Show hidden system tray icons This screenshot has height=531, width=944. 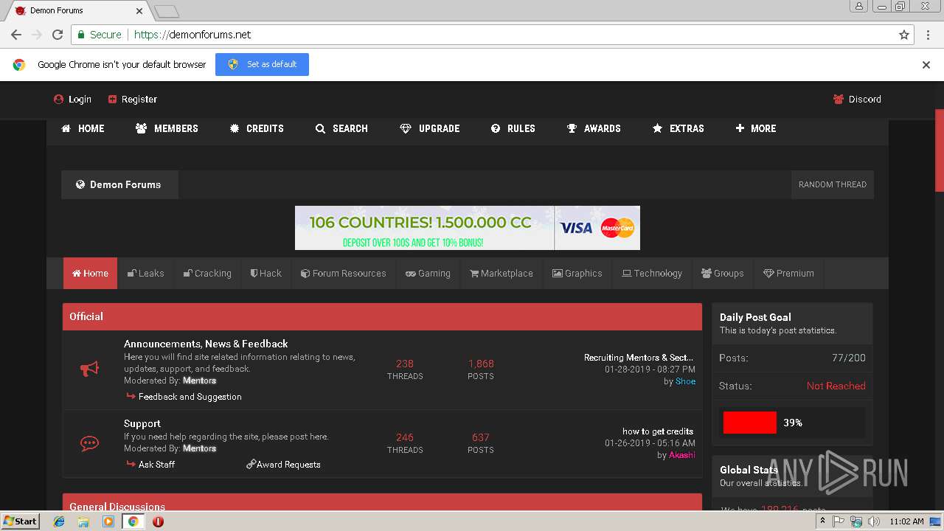click(823, 521)
